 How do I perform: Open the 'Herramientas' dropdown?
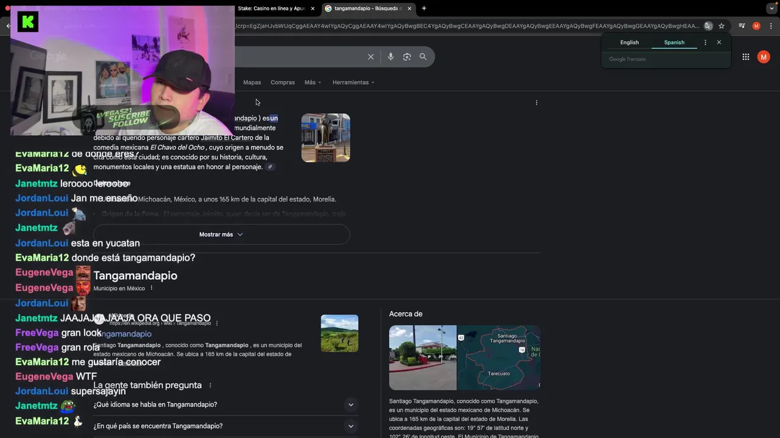click(x=353, y=82)
